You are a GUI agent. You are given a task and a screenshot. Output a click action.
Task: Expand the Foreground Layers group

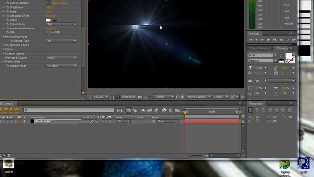pos(3,45)
